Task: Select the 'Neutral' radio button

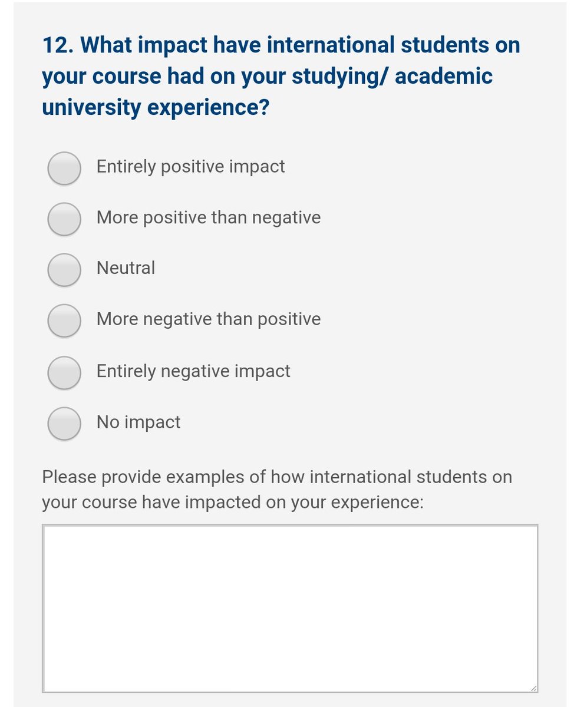Action: (64, 269)
